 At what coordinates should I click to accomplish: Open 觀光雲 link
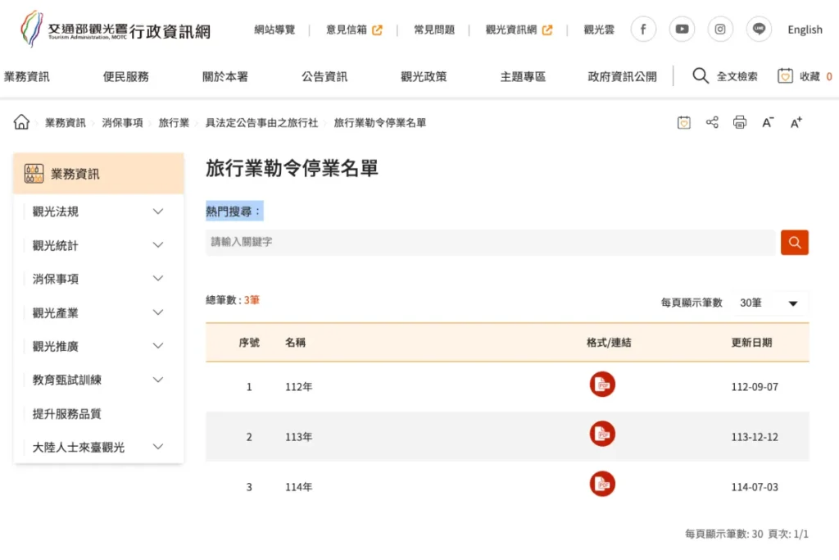click(x=599, y=30)
